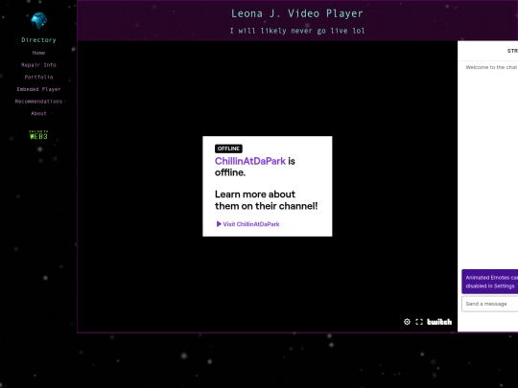This screenshot has width=518, height=388.
Task: Open the About link
Action: [38, 113]
